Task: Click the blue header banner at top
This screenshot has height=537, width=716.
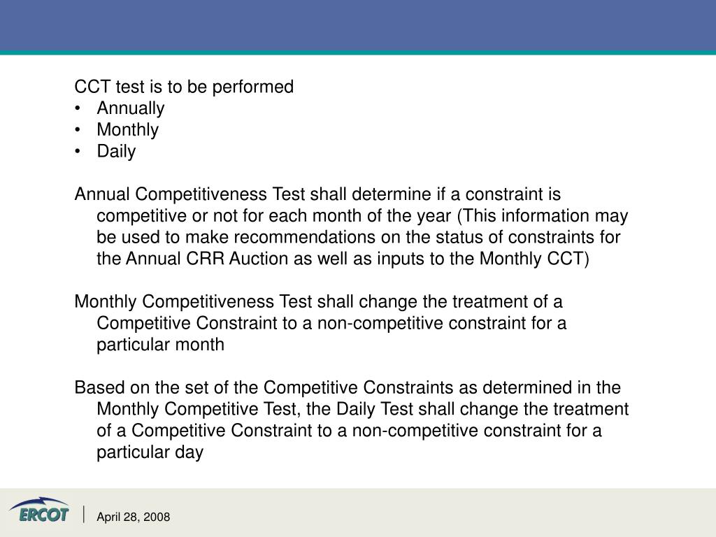Action: 358,27
